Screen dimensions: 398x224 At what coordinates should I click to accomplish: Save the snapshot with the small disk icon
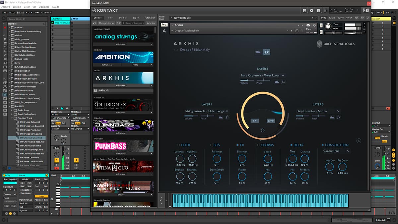pos(297,31)
